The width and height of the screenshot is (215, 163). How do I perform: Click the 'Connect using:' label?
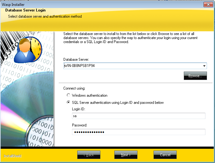point(74,88)
